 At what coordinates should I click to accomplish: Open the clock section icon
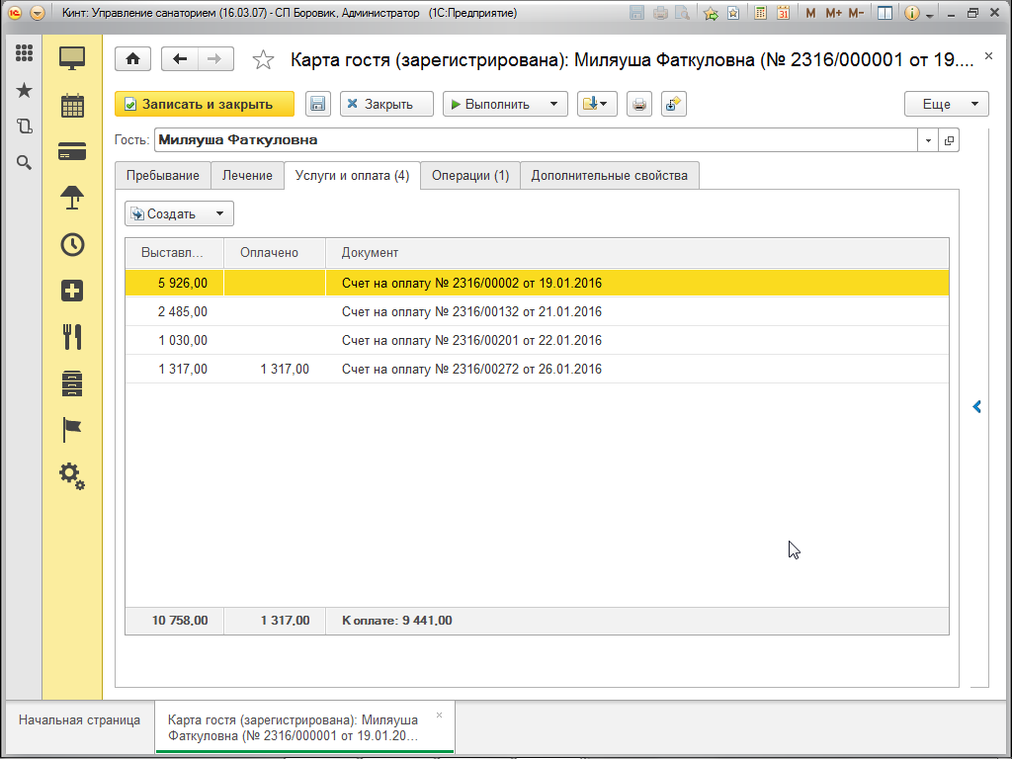[x=72, y=245]
